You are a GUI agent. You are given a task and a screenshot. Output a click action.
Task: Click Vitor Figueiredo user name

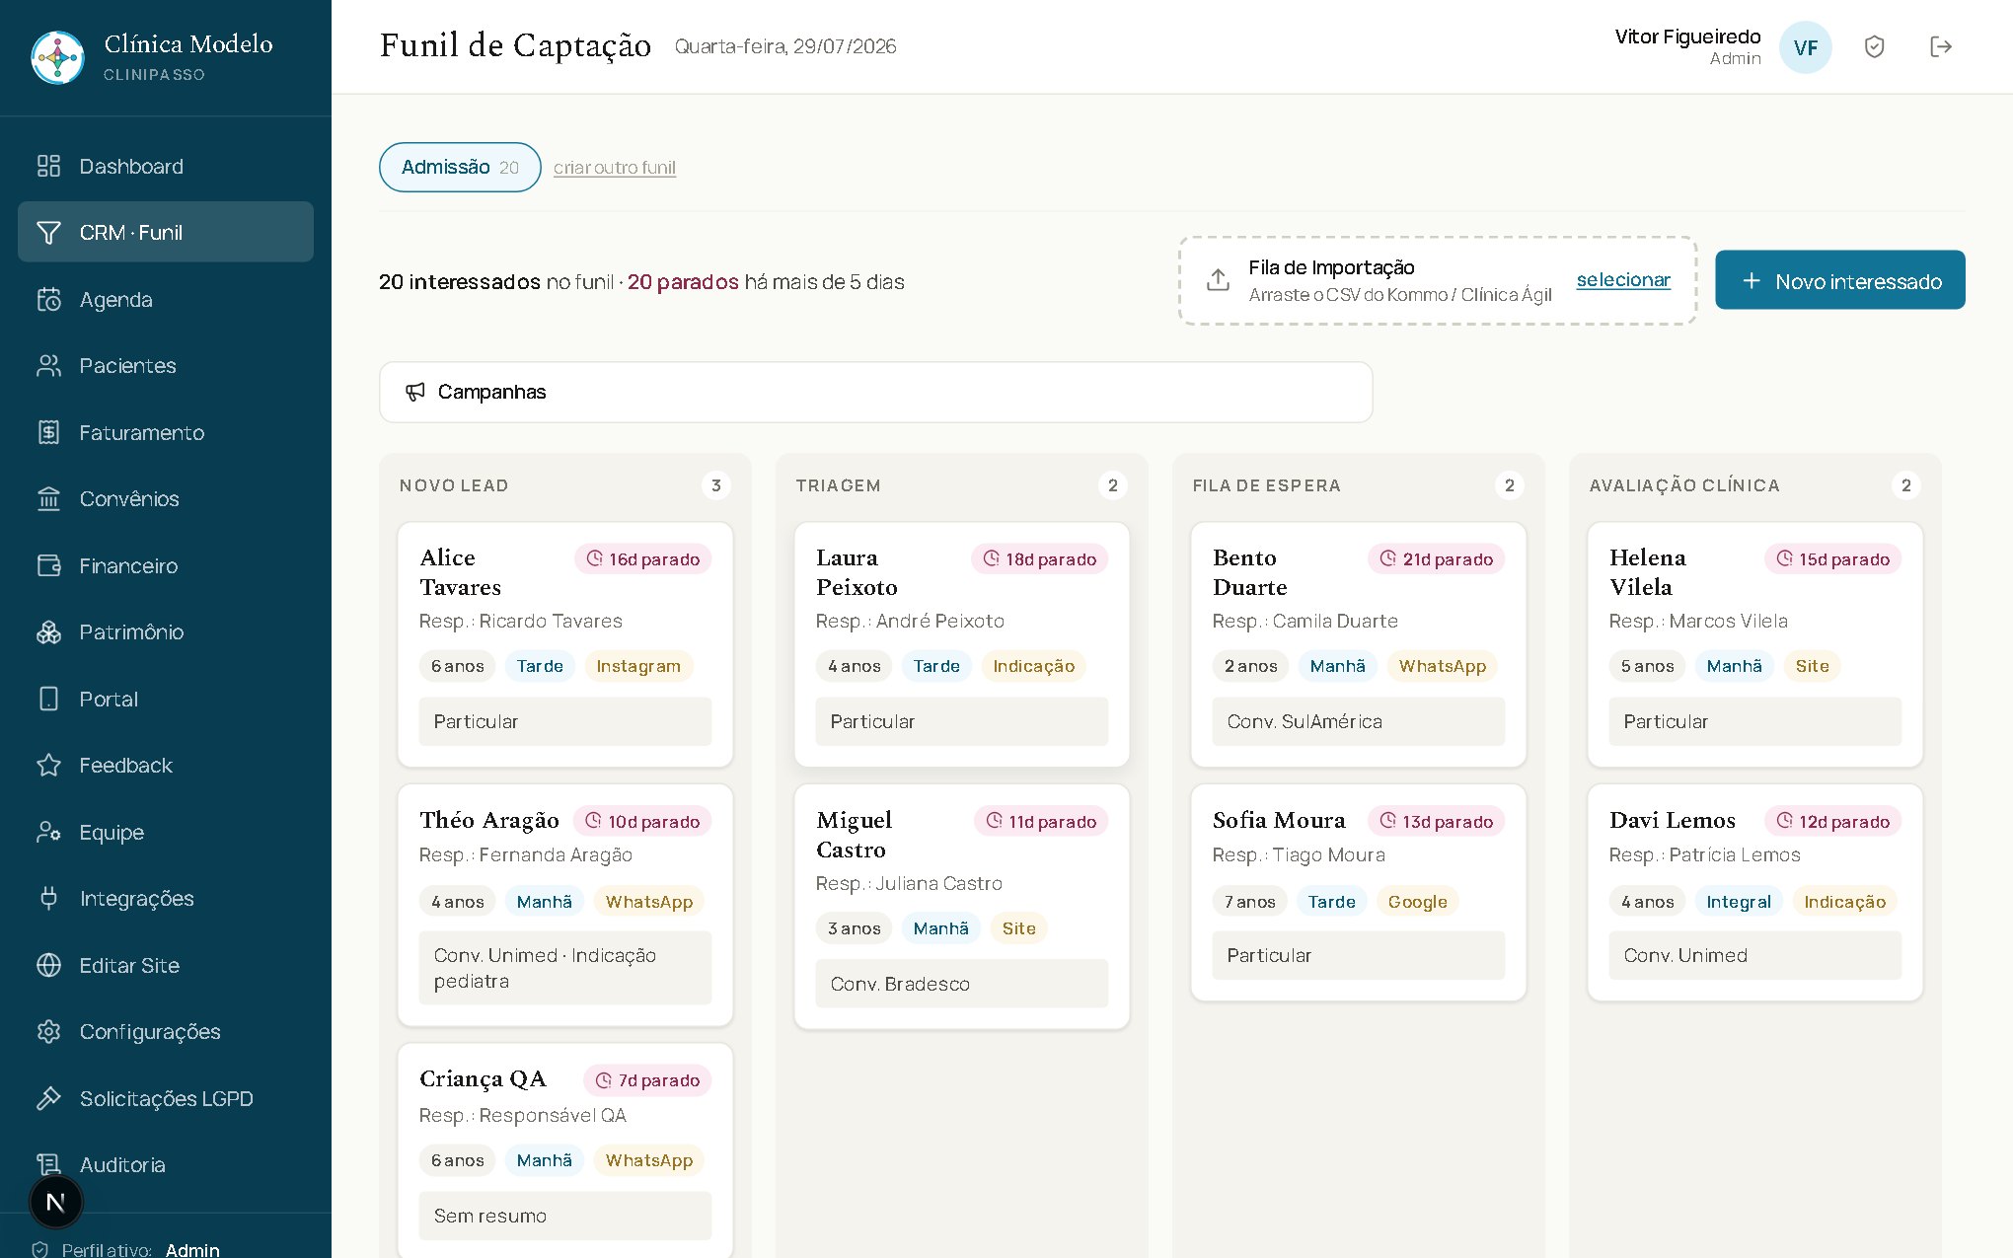(1687, 37)
